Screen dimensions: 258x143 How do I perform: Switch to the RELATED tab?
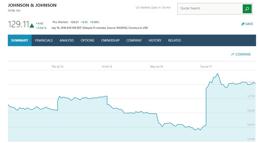pyautogui.click(x=174, y=40)
